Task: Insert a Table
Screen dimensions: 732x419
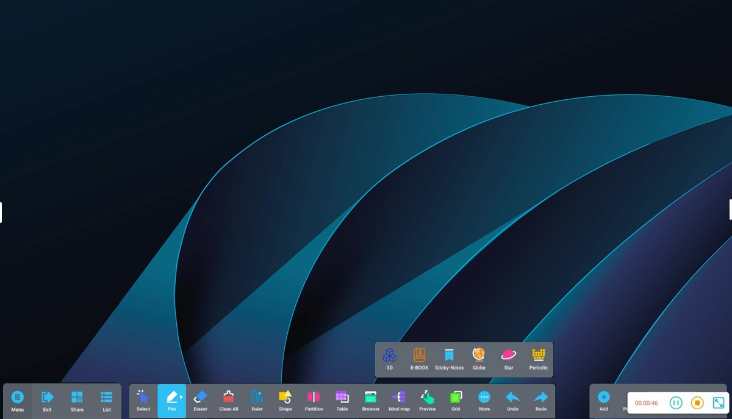Action: 342,400
